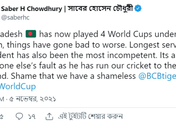Click এই টুইটটি শেয়ার করুন text

coord(90,116)
